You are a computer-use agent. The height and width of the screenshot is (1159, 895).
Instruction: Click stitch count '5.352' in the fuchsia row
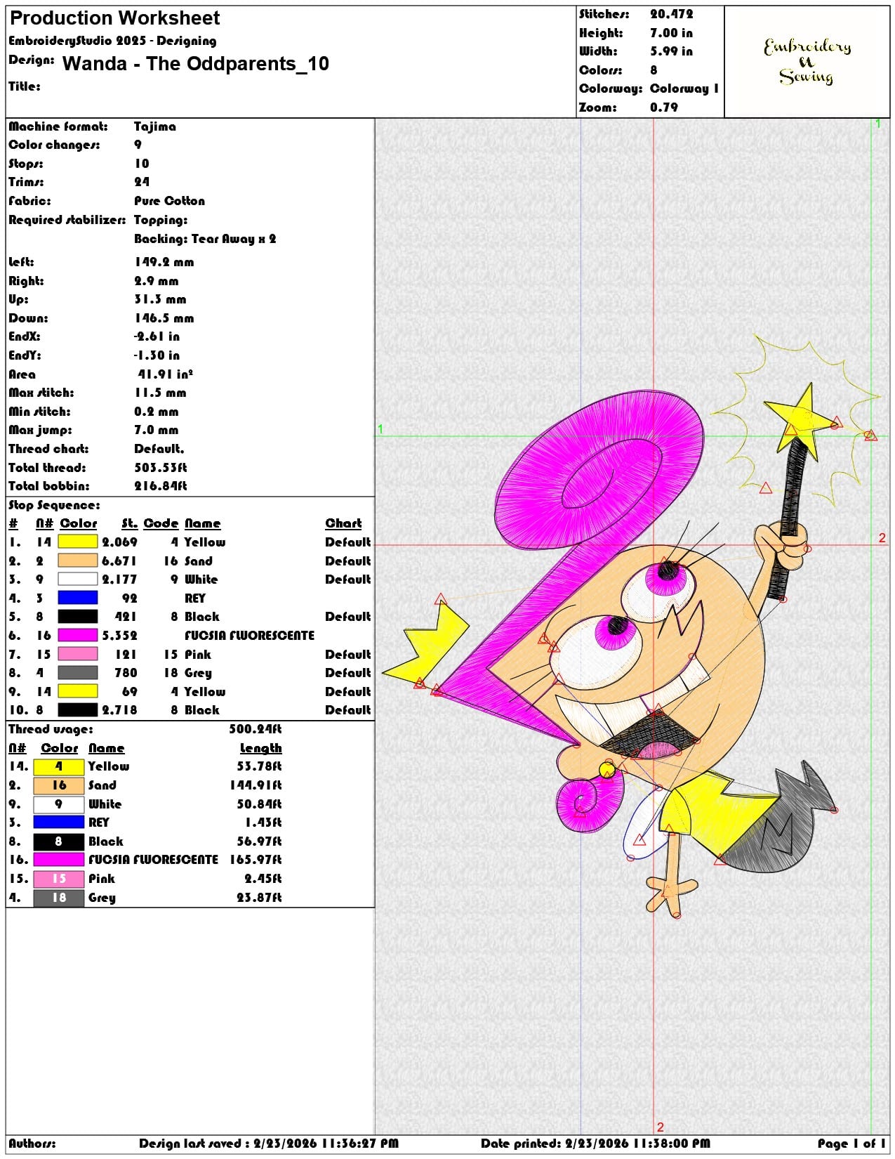[119, 636]
